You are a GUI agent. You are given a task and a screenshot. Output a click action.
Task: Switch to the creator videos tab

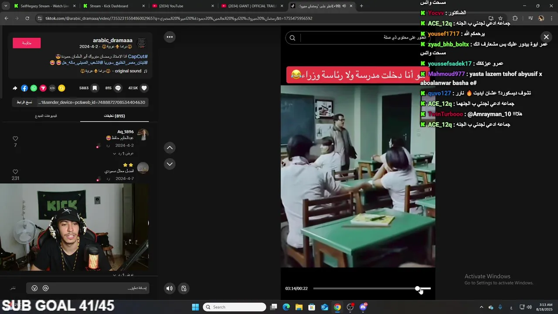point(46,116)
